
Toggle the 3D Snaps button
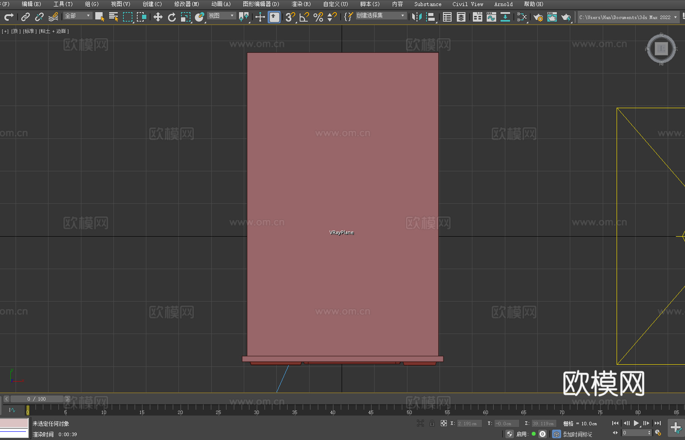click(x=291, y=17)
